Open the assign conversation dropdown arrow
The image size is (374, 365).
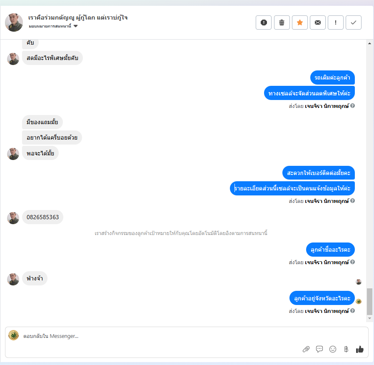76,26
